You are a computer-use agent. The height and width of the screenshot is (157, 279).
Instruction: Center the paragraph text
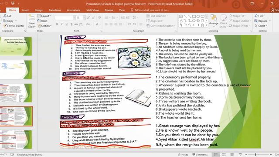(111, 24)
